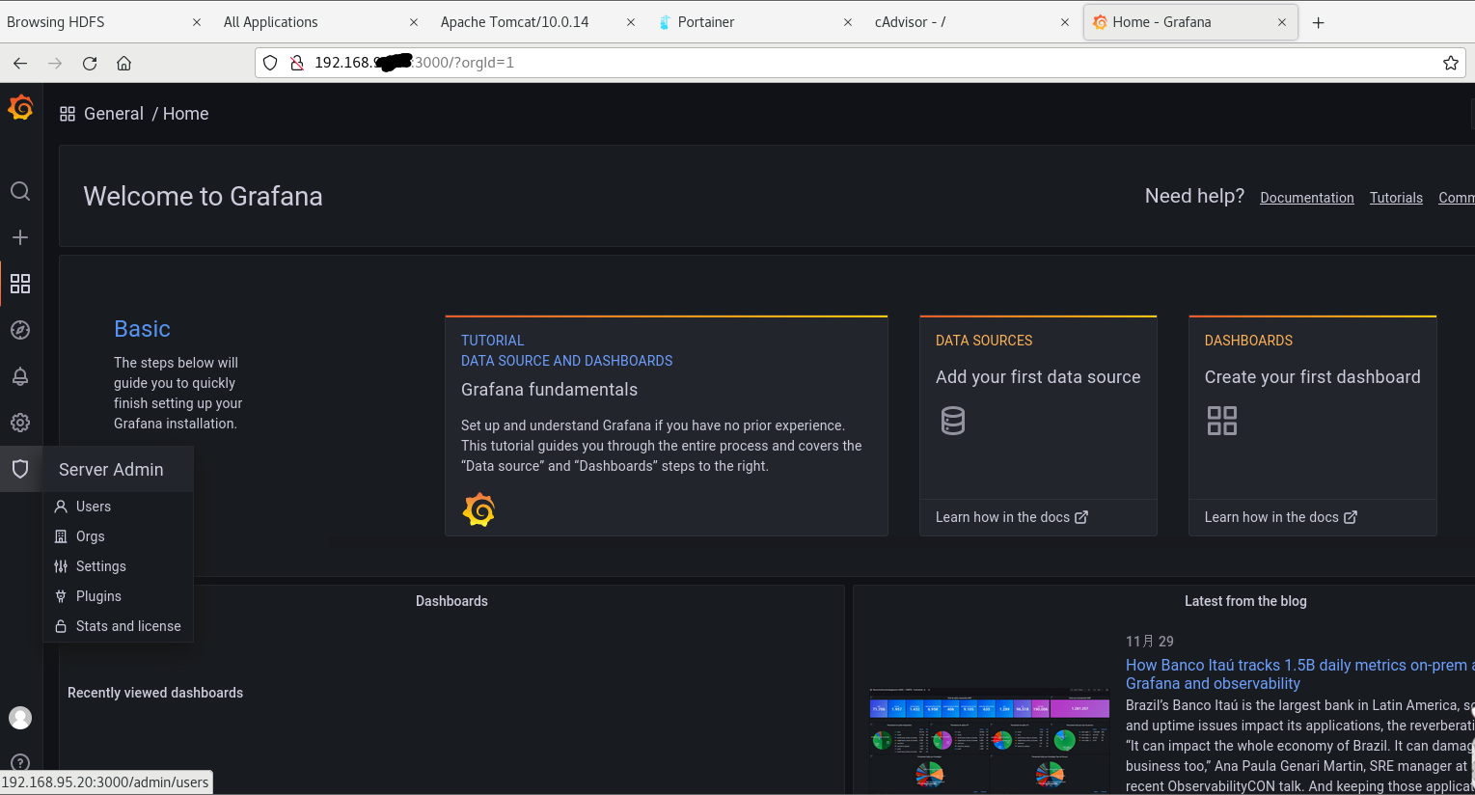Open Stats and license menu entry
This screenshot has width=1475, height=795.
(119, 626)
